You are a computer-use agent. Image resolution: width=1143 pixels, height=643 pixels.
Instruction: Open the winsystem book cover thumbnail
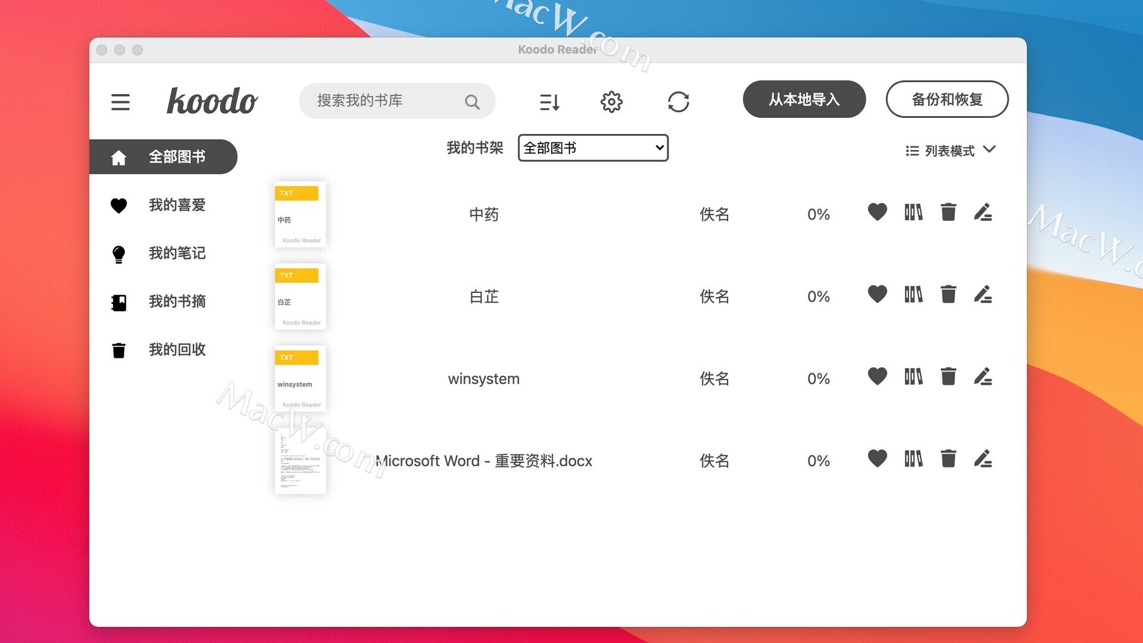coord(300,379)
